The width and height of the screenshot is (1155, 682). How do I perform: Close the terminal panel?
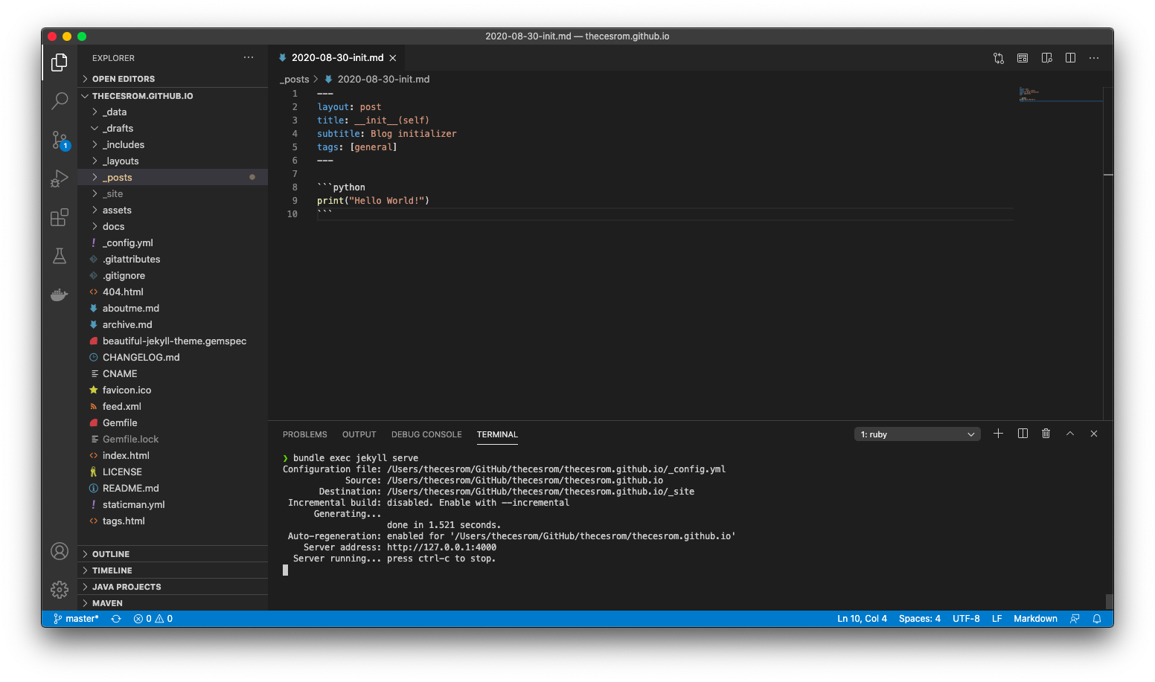tap(1094, 434)
